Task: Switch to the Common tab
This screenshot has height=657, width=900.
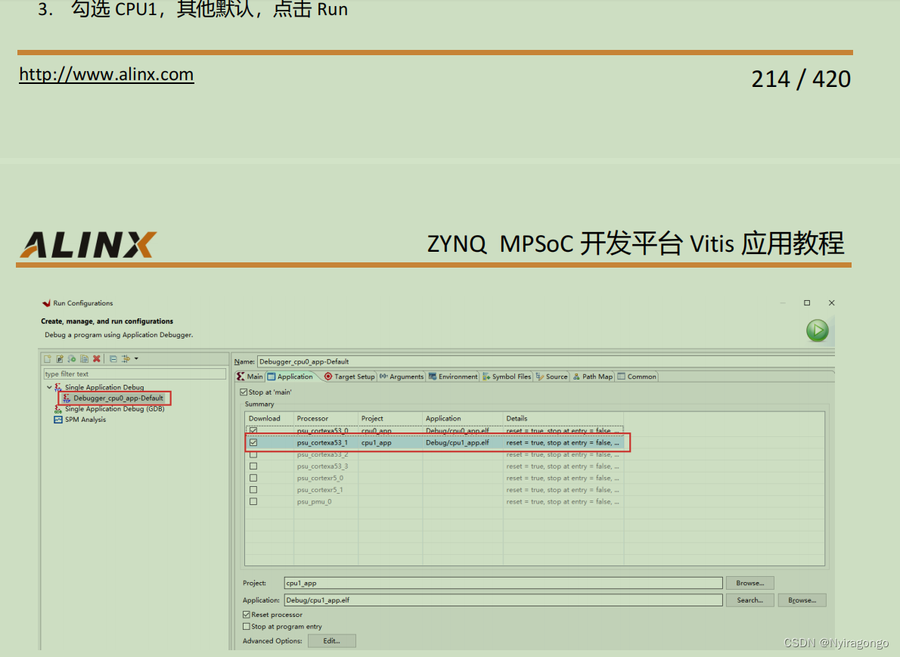Action: (x=637, y=377)
